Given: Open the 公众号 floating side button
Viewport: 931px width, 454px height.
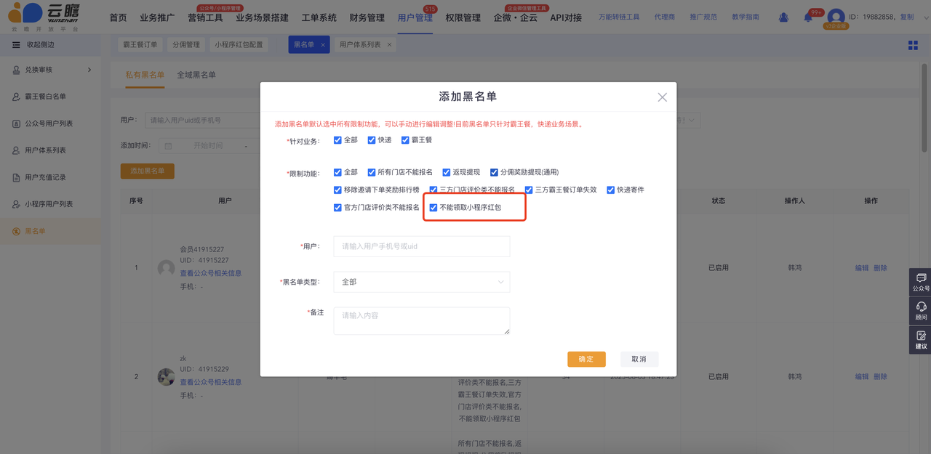Looking at the screenshot, I should (921, 283).
